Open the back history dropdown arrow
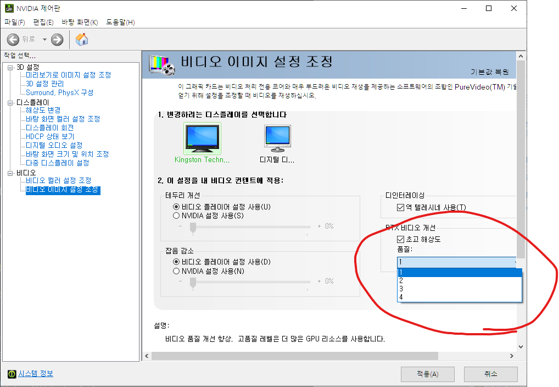559x387 pixels. (44, 39)
